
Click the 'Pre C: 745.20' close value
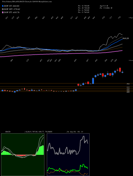[x=84, y=12]
